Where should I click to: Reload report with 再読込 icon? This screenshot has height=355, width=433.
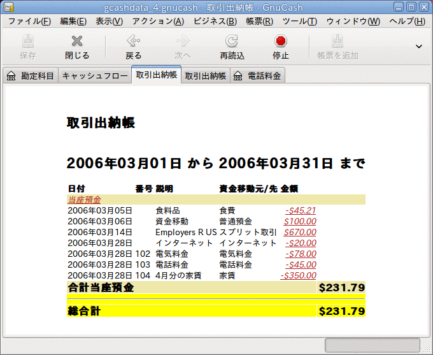232,41
